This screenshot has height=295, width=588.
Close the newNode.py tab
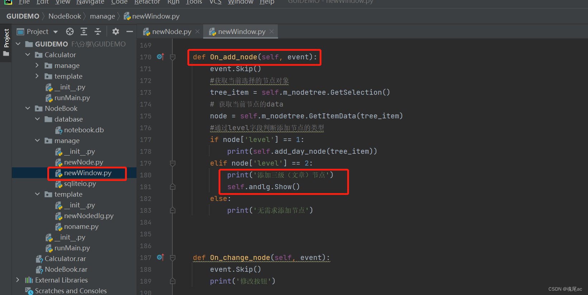pyautogui.click(x=197, y=31)
